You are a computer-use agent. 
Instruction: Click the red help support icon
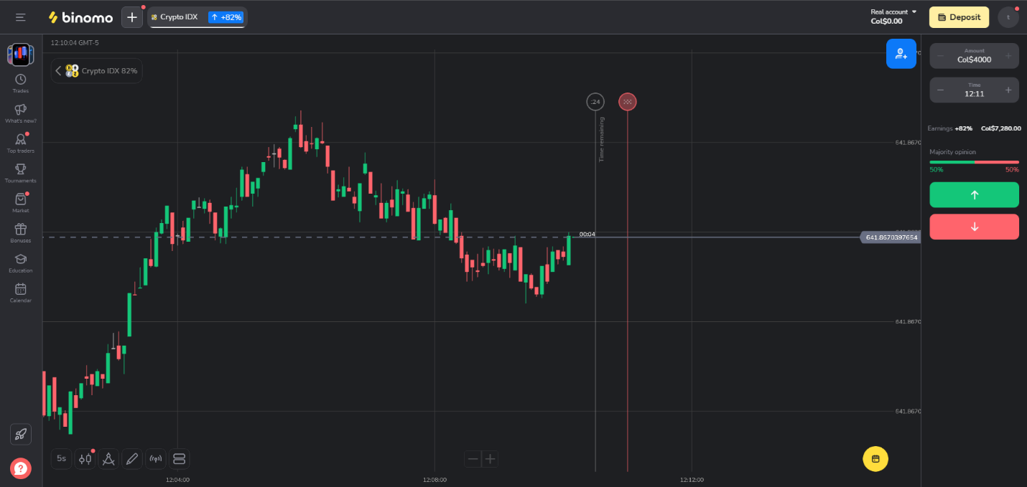[21, 468]
